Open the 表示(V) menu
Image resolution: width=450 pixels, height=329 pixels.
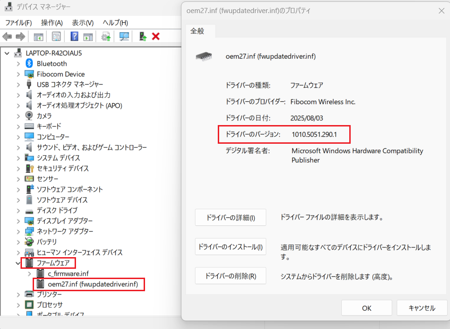pos(83,23)
